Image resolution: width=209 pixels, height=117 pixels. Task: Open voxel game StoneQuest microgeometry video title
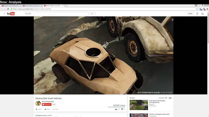tap(157, 102)
